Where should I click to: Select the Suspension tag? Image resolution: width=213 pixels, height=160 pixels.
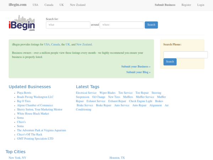(83, 97)
